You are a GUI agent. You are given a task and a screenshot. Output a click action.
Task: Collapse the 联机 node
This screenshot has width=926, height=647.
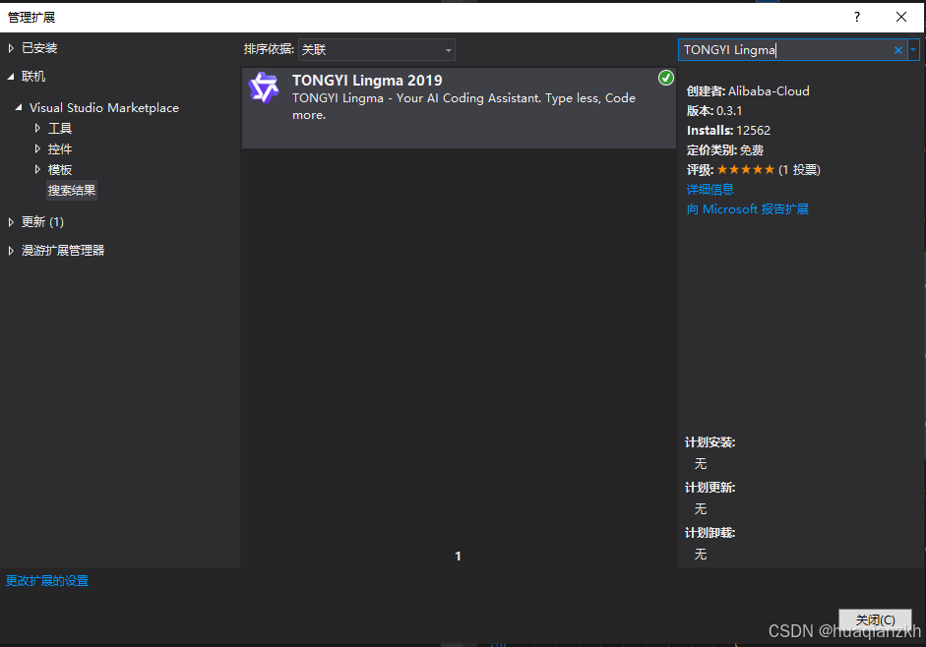tap(11, 77)
